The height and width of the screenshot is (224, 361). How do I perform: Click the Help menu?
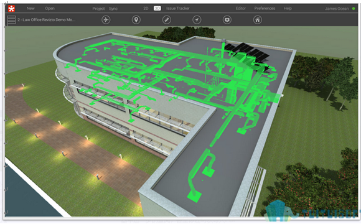(x=288, y=8)
